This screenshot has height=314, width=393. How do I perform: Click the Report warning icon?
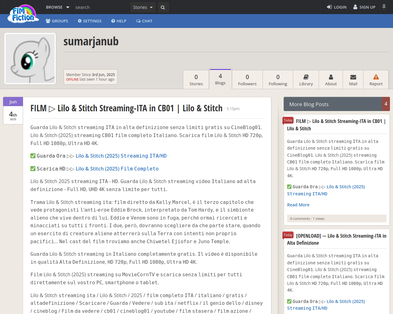click(x=376, y=77)
